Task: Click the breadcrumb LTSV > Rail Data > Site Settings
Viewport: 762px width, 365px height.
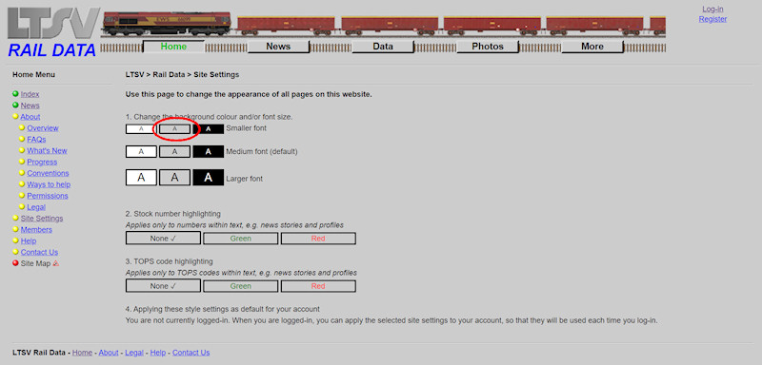Action: [x=182, y=75]
